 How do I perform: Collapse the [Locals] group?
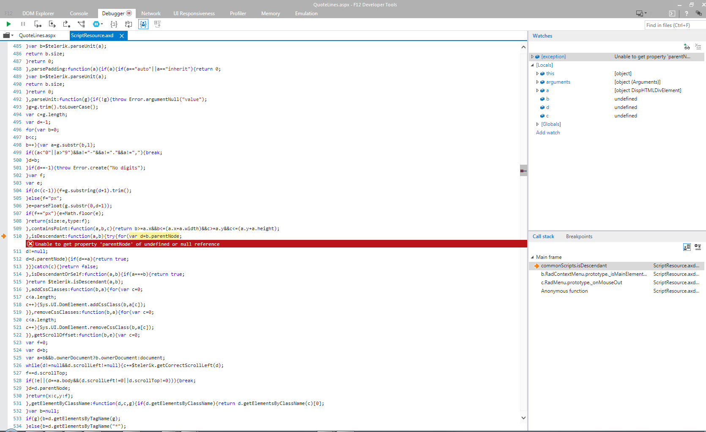click(x=533, y=65)
